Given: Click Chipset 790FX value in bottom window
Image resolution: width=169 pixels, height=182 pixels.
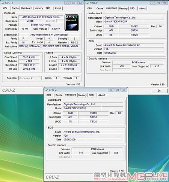Looking at the screenshot, I should pyautogui.click(x=94, y=113).
